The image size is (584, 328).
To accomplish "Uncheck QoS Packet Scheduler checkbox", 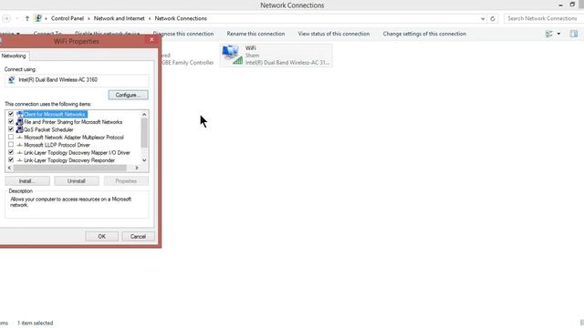I will 11,129.
